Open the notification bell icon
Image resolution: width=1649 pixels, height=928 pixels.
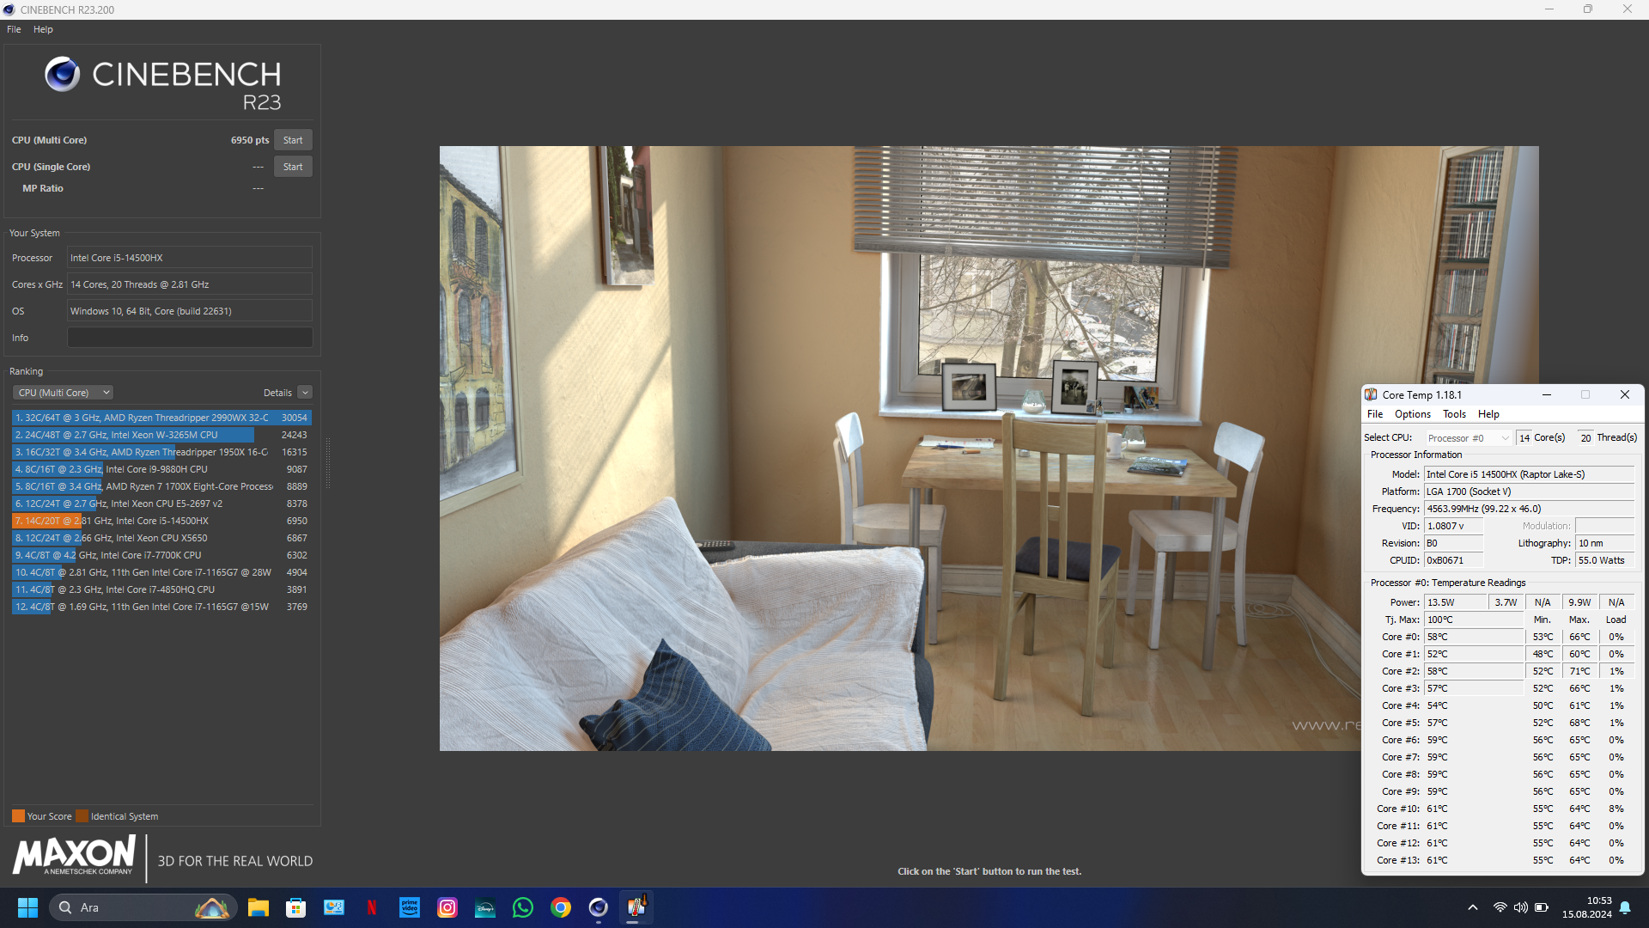[x=1625, y=907]
